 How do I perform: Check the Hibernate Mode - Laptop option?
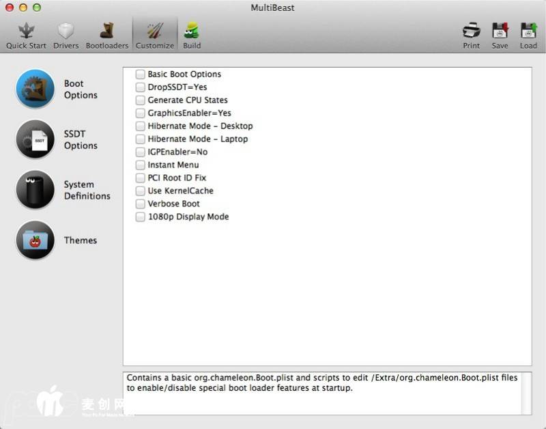[x=140, y=139]
